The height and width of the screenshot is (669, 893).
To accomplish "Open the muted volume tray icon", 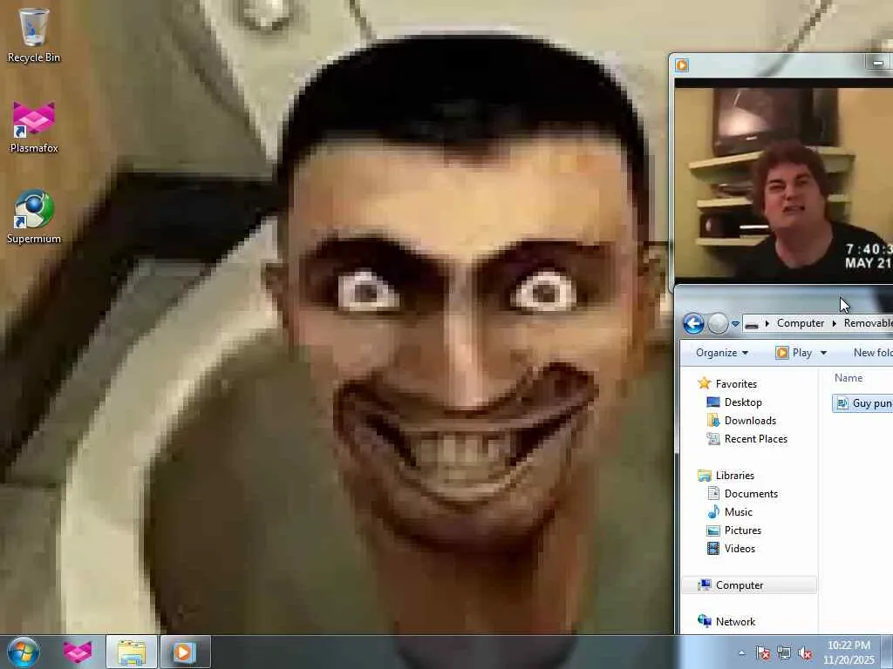I will (805, 653).
